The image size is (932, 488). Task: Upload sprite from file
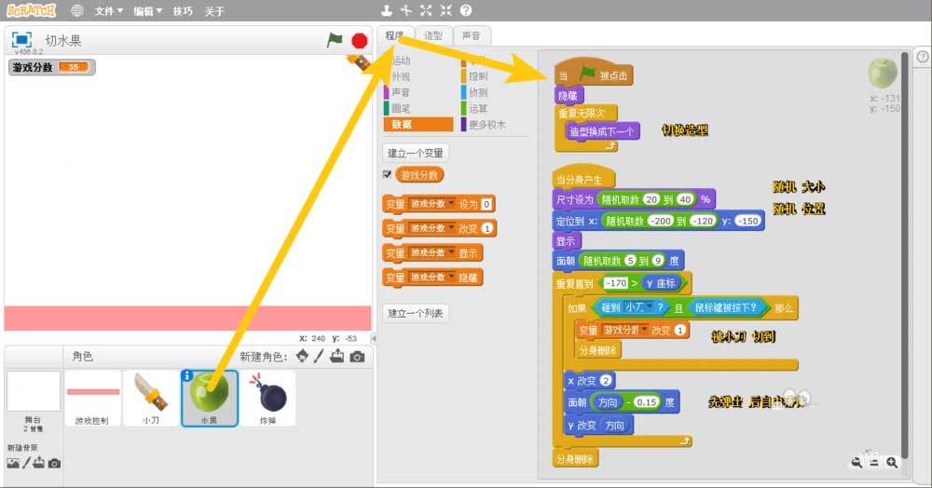coord(337,356)
